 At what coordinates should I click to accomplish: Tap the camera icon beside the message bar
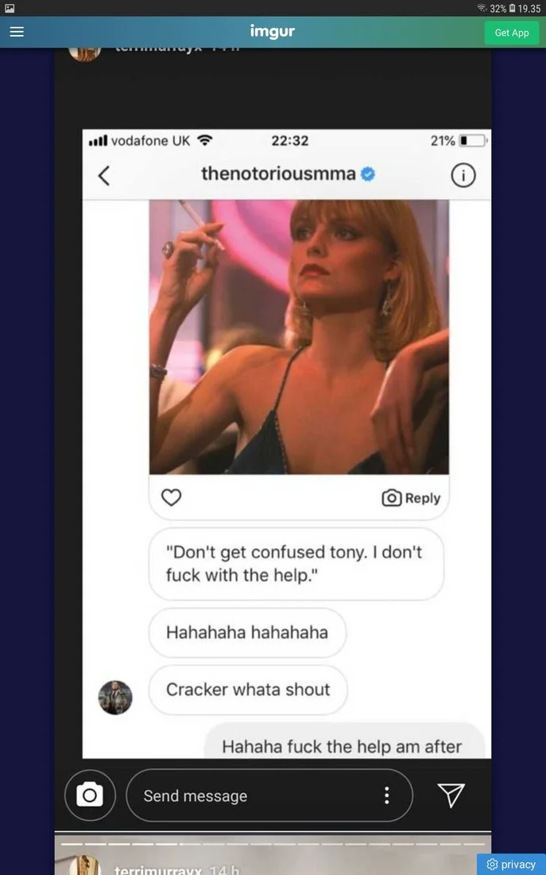click(x=90, y=795)
